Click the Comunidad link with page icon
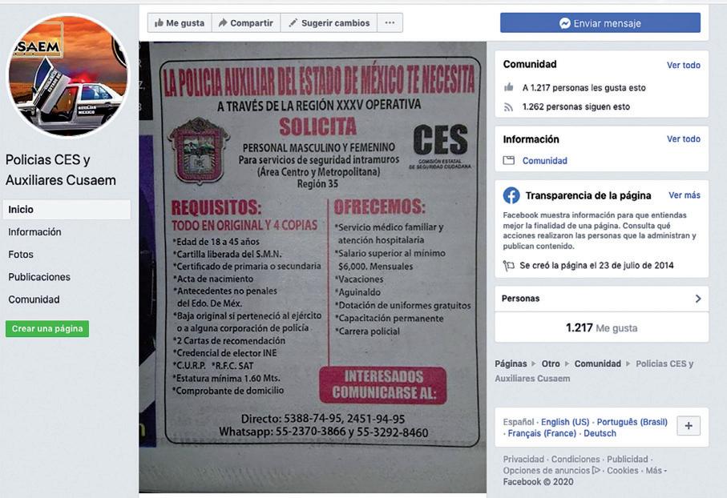 [545, 161]
